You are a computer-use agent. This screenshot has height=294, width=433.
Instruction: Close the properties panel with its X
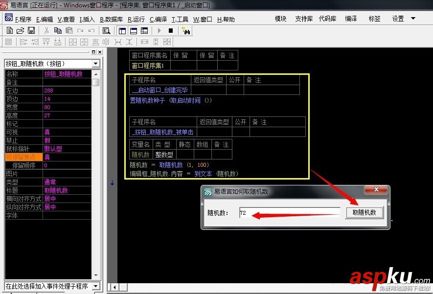(100, 52)
